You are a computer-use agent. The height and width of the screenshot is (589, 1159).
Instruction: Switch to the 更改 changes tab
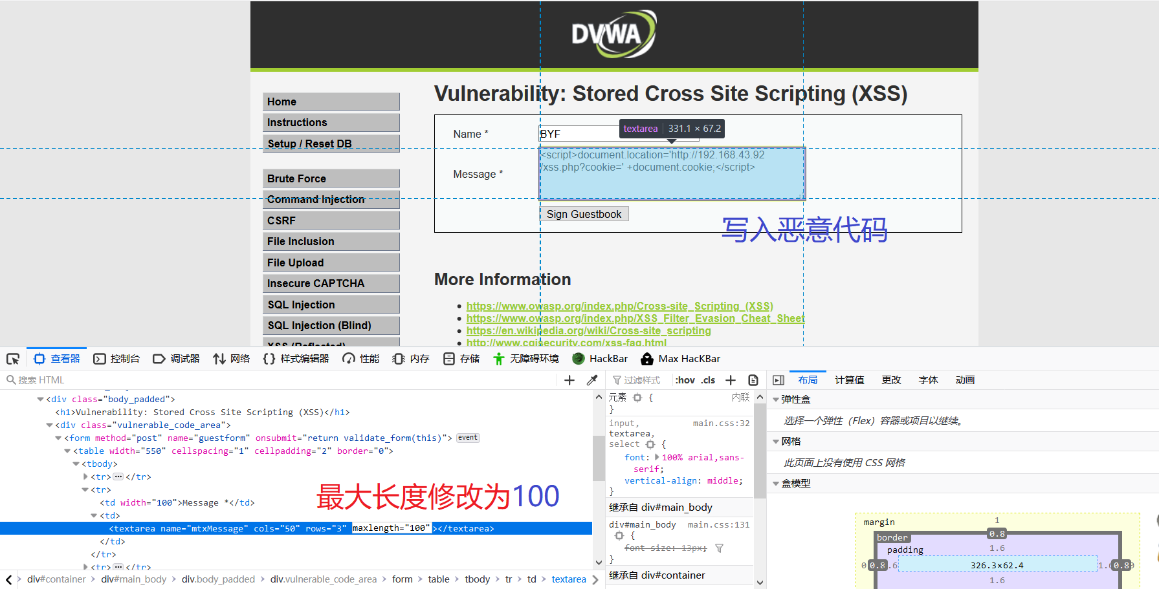pos(891,380)
